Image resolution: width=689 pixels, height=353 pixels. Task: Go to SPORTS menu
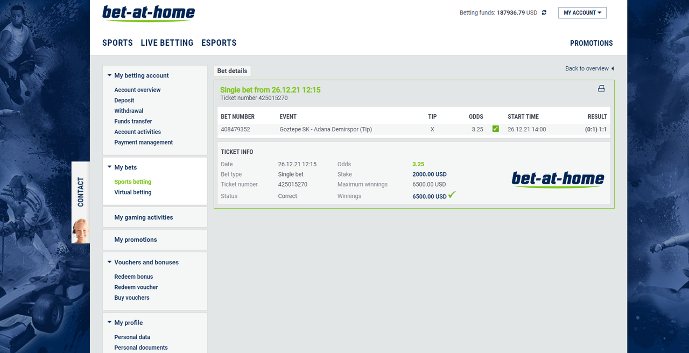[x=117, y=43]
